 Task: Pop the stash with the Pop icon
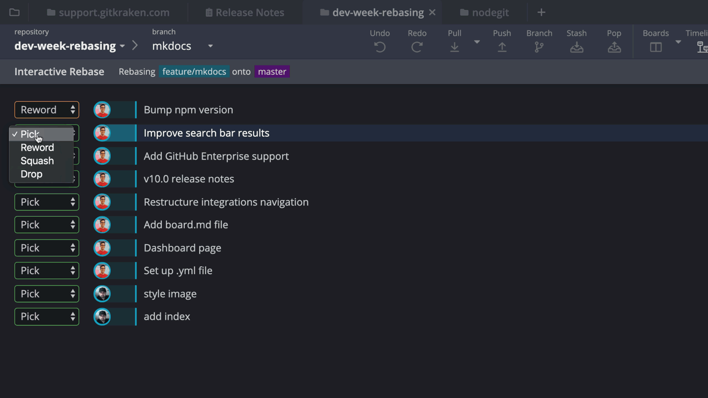pos(614,47)
